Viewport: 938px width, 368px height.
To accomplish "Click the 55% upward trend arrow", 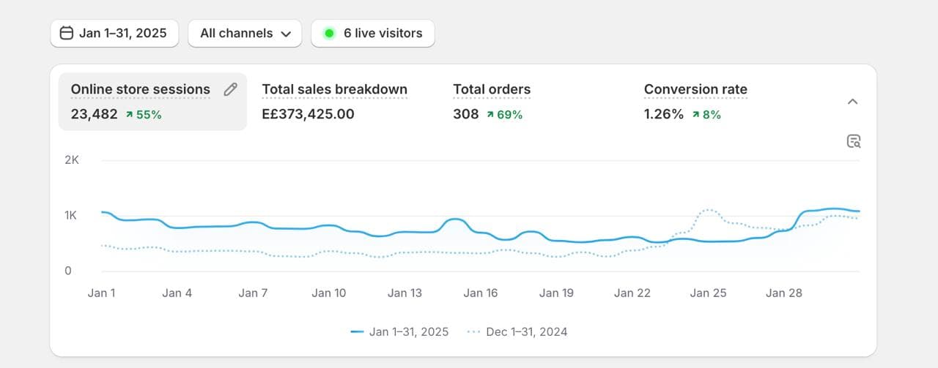I will [x=130, y=114].
